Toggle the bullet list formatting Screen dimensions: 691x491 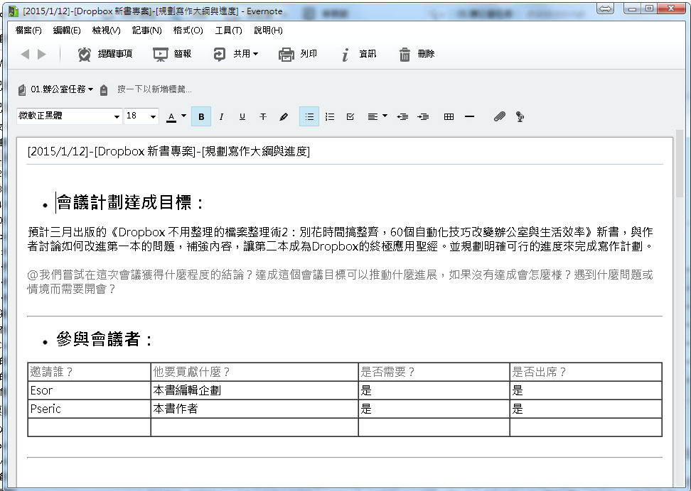point(309,116)
